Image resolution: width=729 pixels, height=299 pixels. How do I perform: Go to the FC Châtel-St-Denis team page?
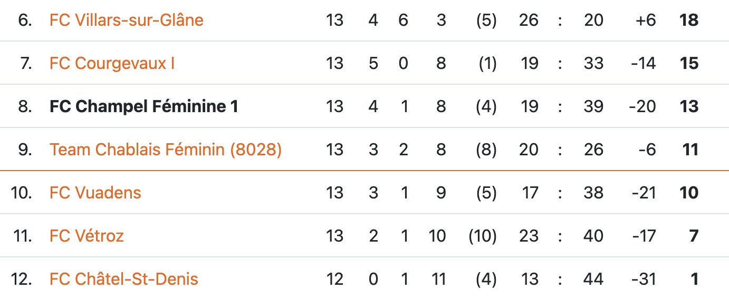123,279
